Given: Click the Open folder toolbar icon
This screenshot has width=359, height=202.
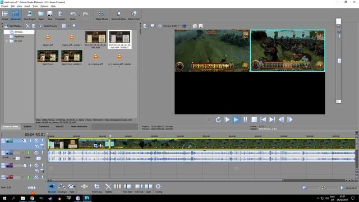Looking at the screenshot, I should pos(41,15).
